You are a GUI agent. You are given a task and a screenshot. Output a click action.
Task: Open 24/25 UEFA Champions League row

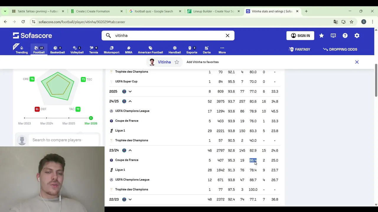click(x=195, y=111)
